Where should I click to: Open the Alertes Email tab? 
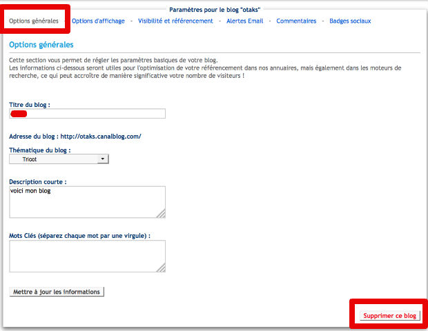tap(246, 21)
